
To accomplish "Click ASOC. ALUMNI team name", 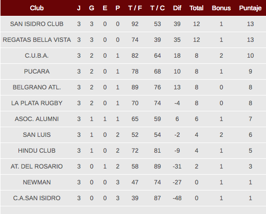I will click(x=37, y=119).
